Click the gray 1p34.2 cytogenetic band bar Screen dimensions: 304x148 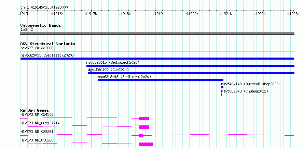point(157,33)
